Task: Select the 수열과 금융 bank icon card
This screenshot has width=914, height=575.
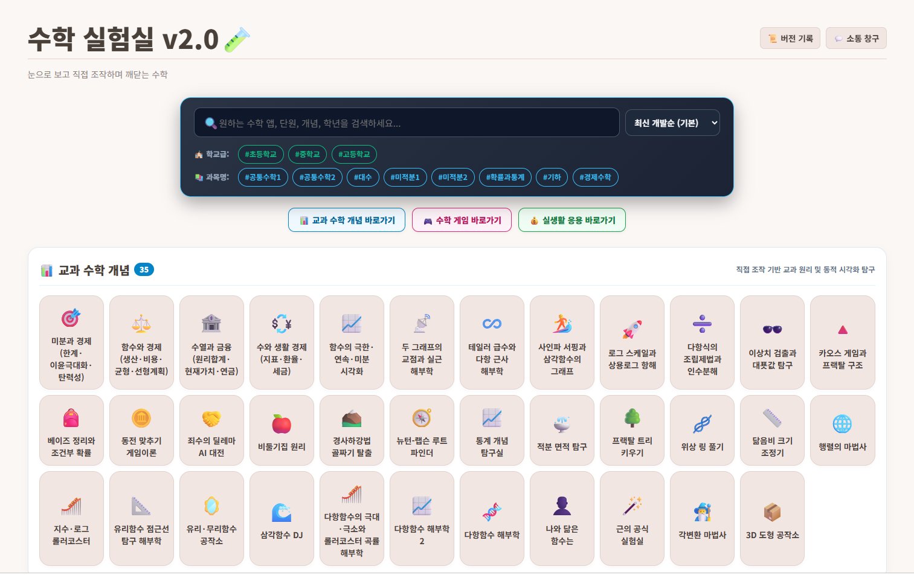Action: [x=211, y=342]
